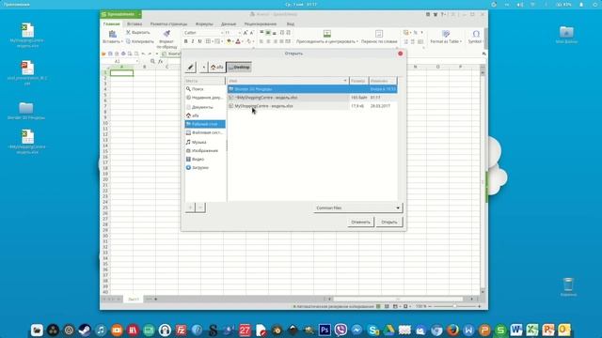The image size is (602, 338).
Task: Open the FileZilla icon in the dock
Action: click(181, 330)
